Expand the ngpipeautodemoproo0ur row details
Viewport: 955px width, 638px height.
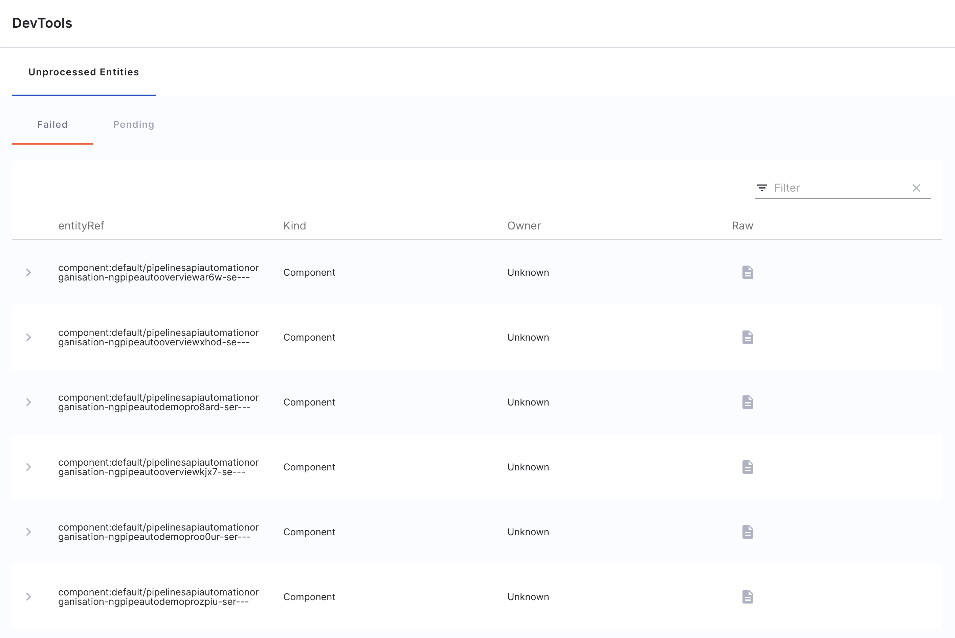28,532
